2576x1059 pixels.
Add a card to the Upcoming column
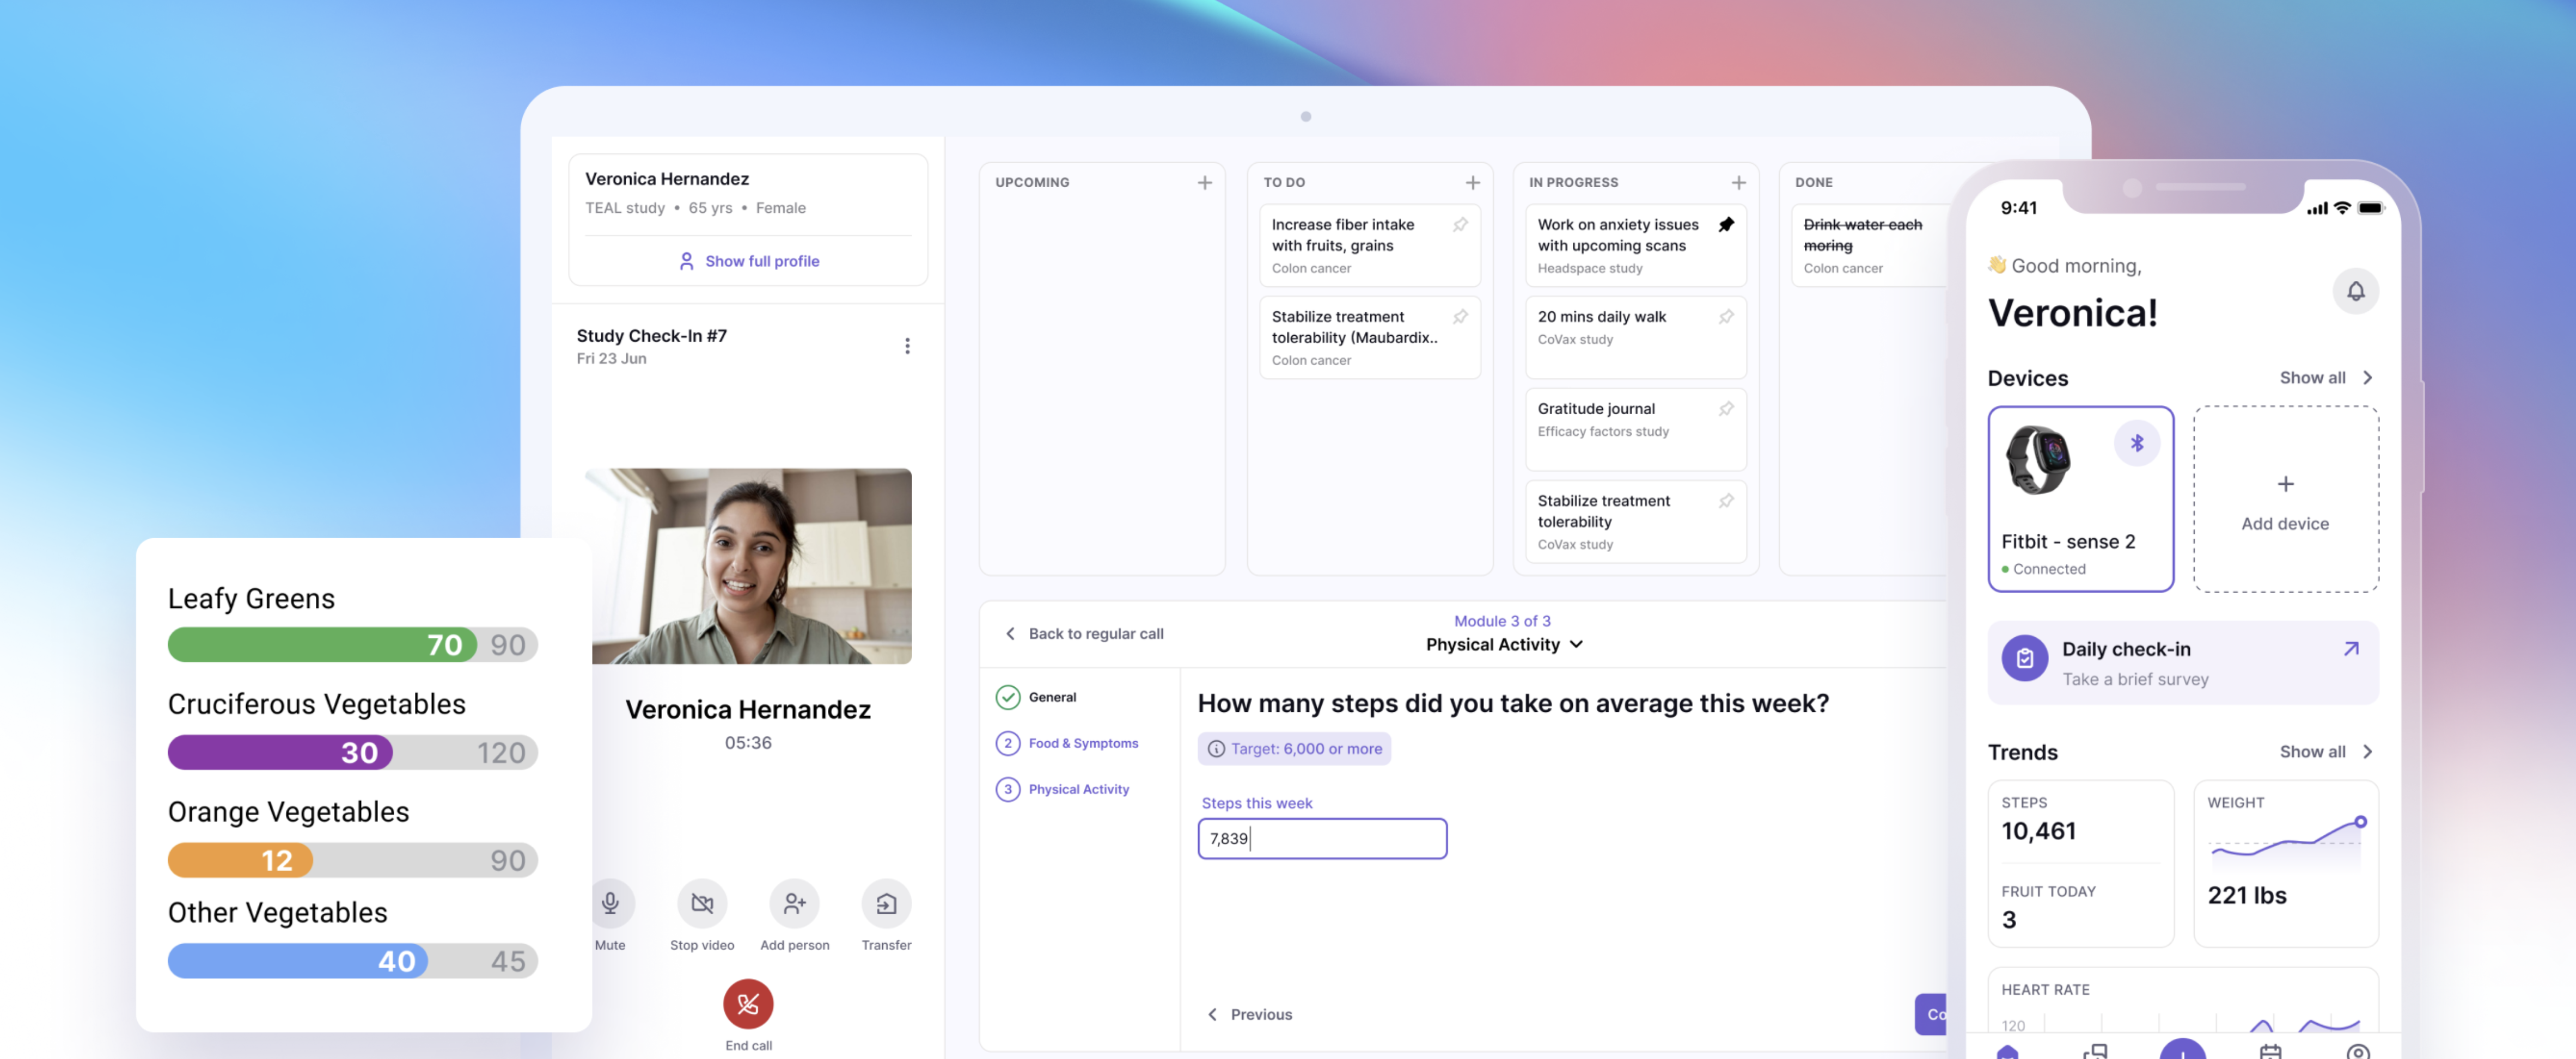[x=1205, y=182]
